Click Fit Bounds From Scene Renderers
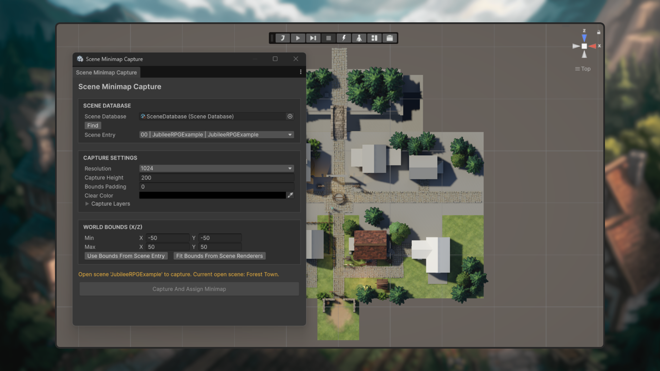The image size is (660, 371). [x=219, y=256]
